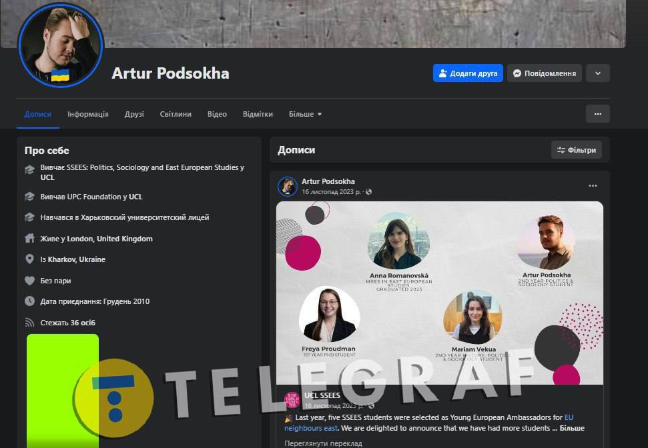Click the post author's small avatar
Screen dimensions: 648x448
[288, 187]
